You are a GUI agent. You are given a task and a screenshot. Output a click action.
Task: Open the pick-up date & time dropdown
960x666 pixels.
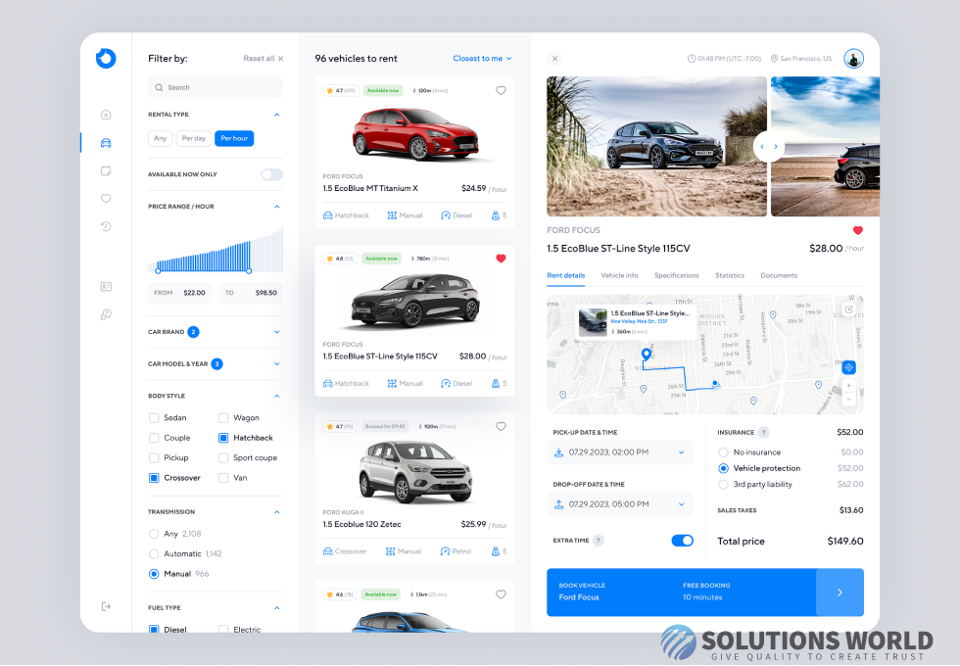pyautogui.click(x=620, y=452)
